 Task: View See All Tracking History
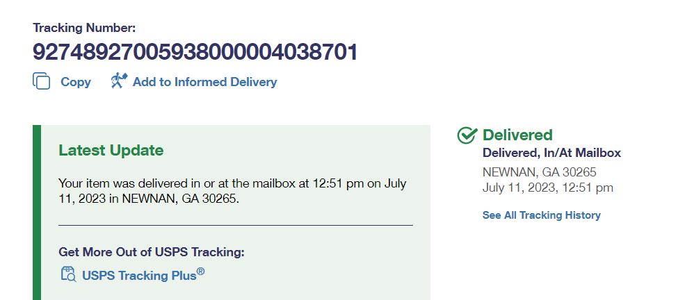[541, 215]
